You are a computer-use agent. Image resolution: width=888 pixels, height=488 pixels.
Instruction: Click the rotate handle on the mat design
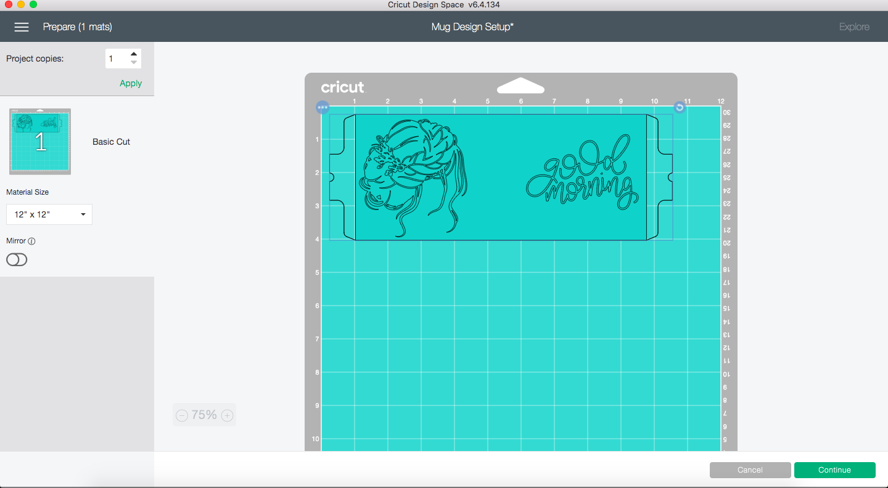tap(679, 107)
